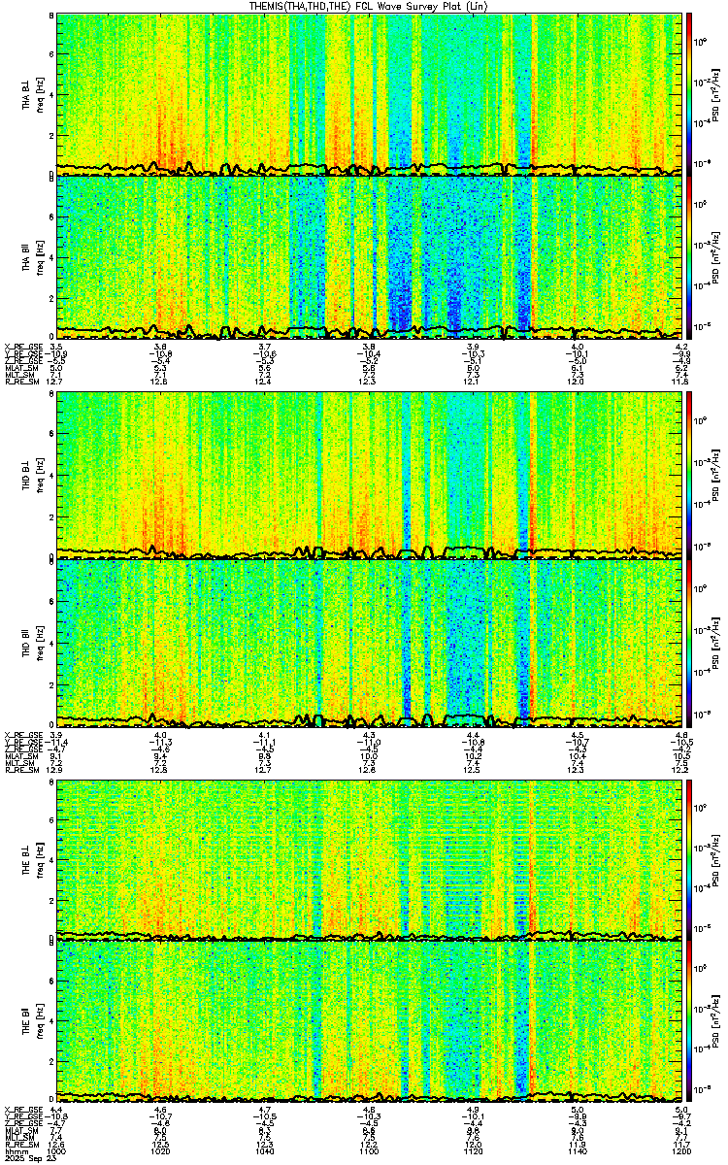The image size is (728, 1165).
Task: Click the '1140' time tick label
Action: click(577, 1152)
